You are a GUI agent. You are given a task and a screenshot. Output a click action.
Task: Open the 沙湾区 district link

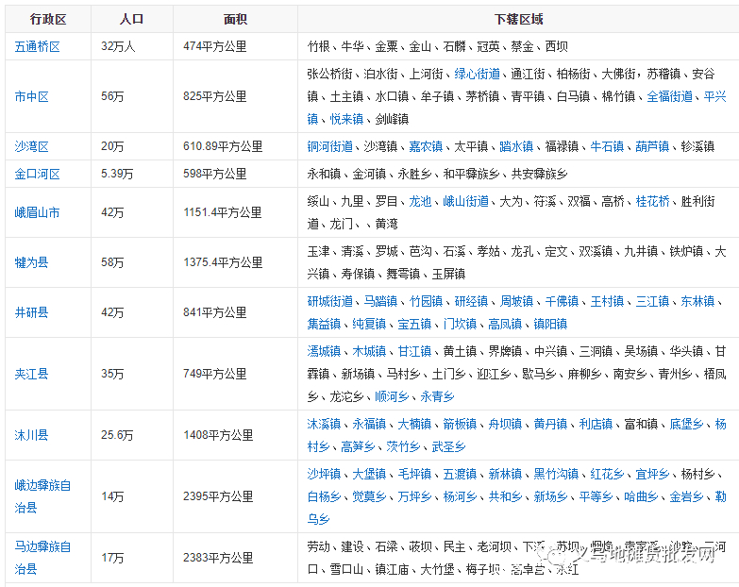pyautogui.click(x=32, y=146)
